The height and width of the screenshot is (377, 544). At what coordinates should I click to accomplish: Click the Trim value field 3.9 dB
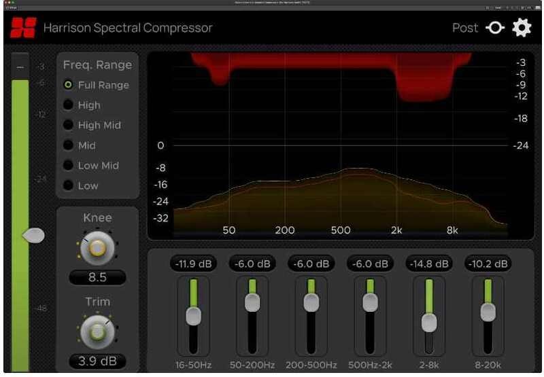[x=97, y=361]
